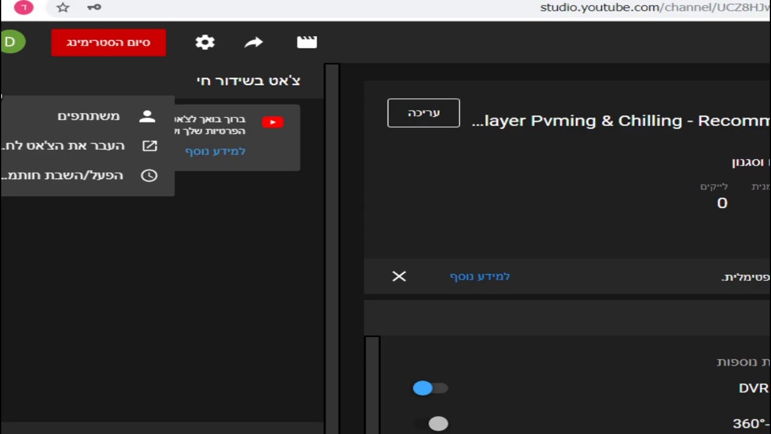Click the browser address bar URL

(655, 8)
